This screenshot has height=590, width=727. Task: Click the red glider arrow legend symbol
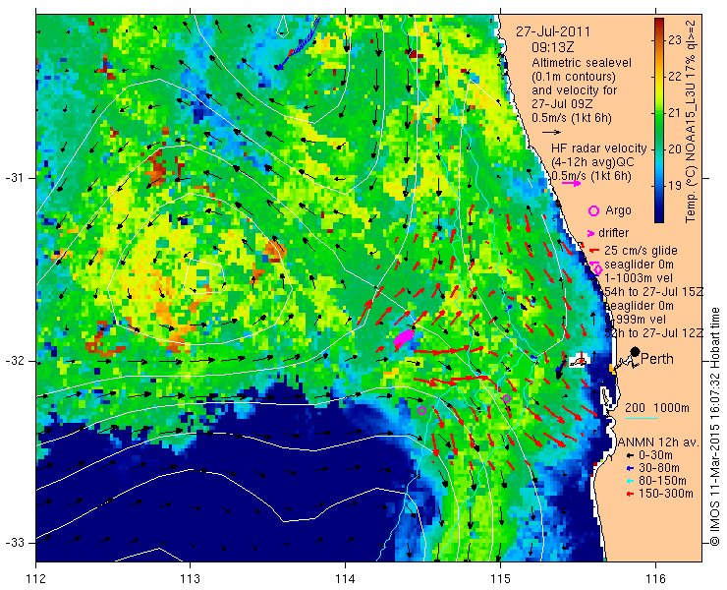click(594, 251)
